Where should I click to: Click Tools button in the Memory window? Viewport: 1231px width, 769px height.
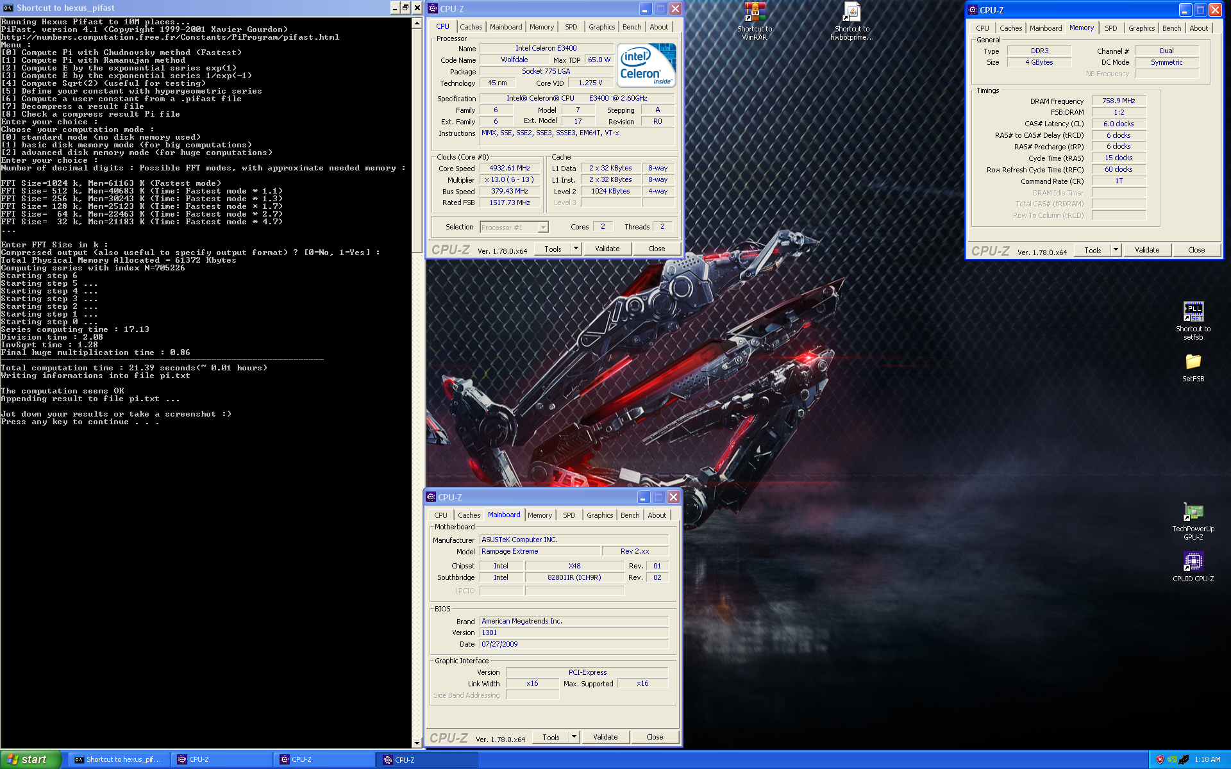[1093, 250]
